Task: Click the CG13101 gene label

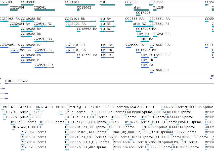Action: tap(72, 2)
